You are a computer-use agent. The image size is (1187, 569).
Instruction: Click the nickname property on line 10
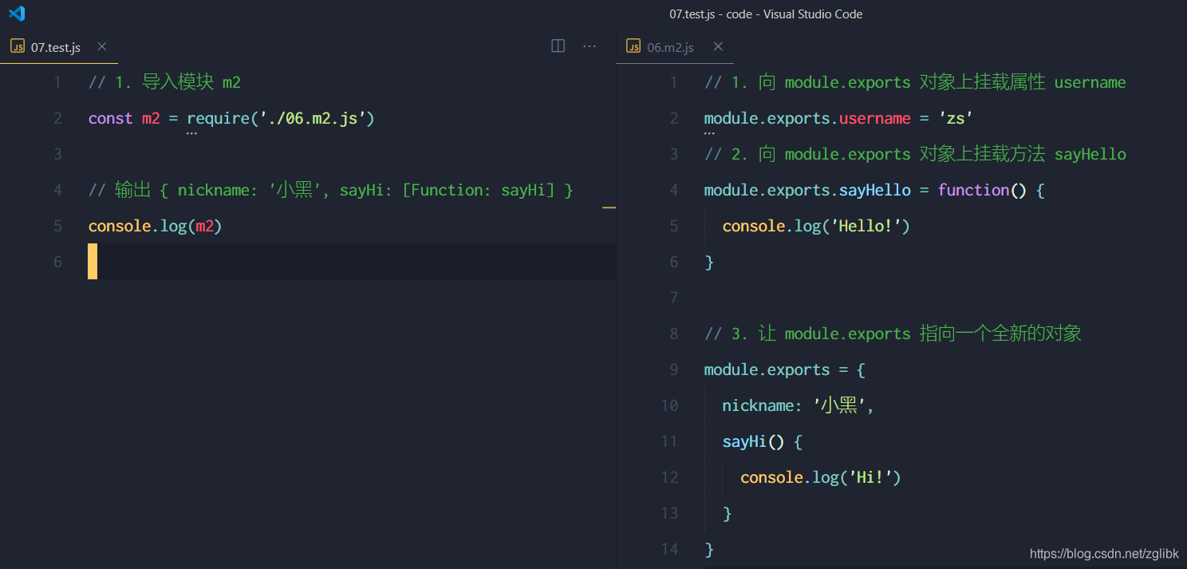point(758,405)
